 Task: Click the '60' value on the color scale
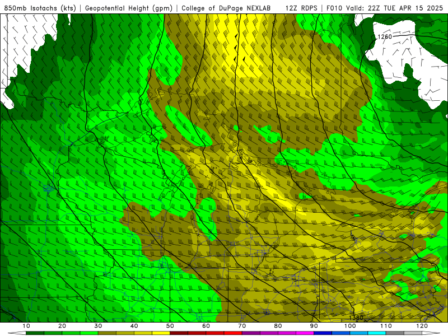pyautogui.click(x=206, y=326)
